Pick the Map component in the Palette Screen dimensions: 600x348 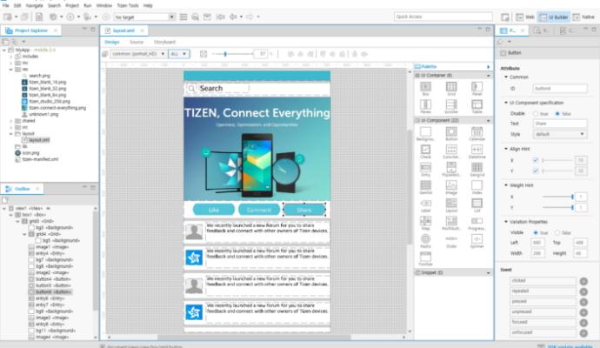[426, 217]
